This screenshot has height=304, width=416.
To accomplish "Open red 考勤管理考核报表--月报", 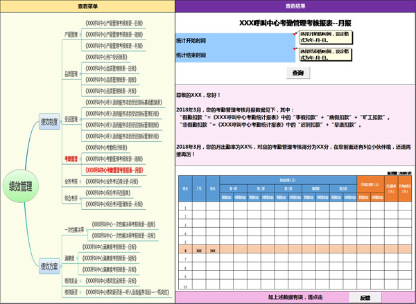I will 114,170.
